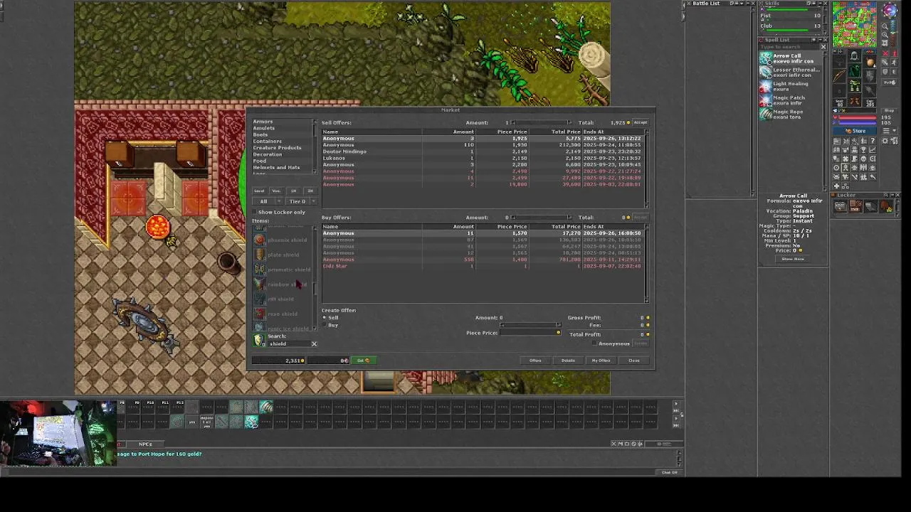
Task: Open the Store button
Action: click(856, 131)
